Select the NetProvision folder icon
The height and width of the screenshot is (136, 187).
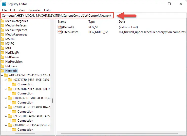(2, 62)
